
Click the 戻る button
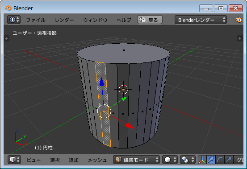[x=150, y=20]
